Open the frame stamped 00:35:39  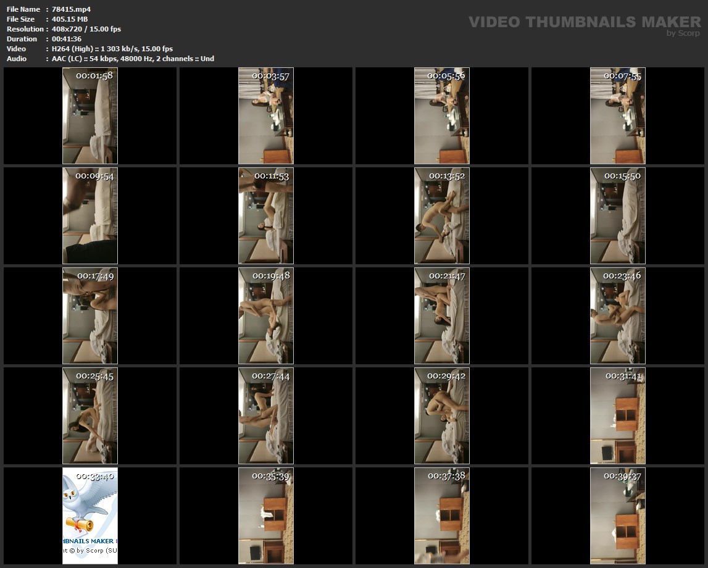click(266, 516)
